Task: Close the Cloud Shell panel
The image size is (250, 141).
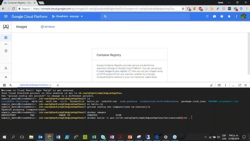Action: tap(246, 85)
